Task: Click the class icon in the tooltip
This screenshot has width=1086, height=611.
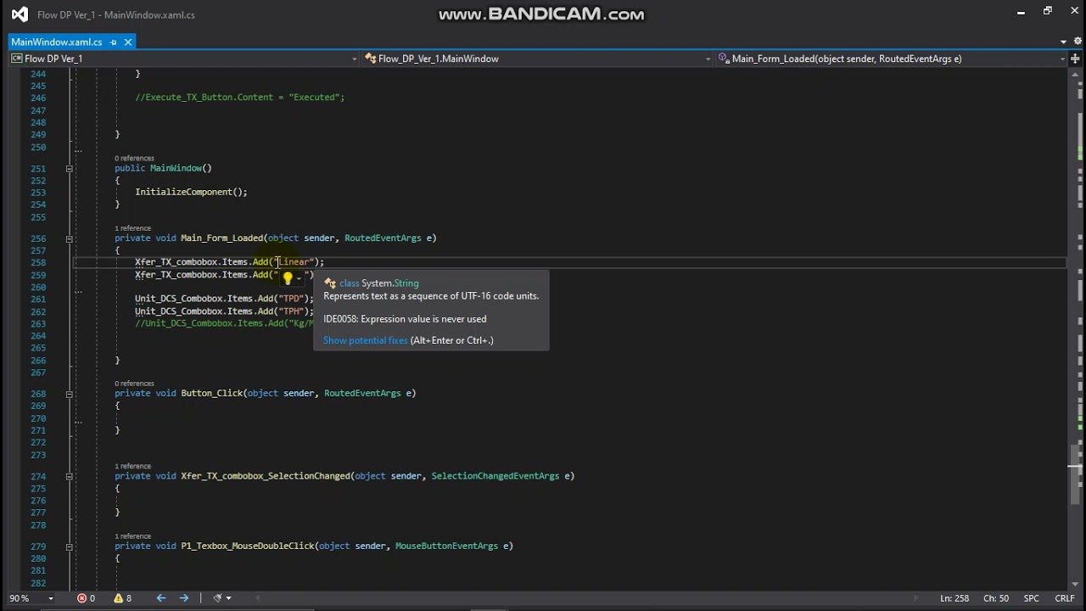Action: [x=330, y=283]
